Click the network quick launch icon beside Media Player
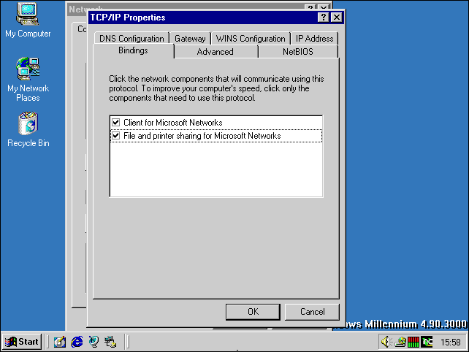Screen dimensions: 469x352 point(110,342)
